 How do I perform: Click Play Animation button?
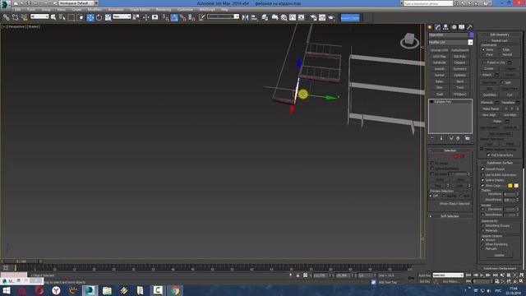pyautogui.click(x=482, y=275)
